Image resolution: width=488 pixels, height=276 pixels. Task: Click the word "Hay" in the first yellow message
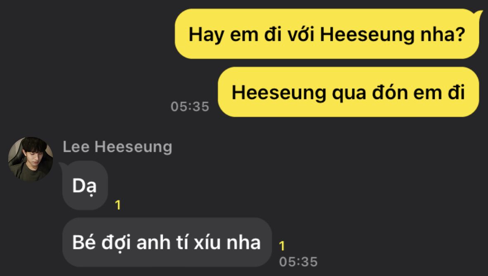tap(206, 35)
